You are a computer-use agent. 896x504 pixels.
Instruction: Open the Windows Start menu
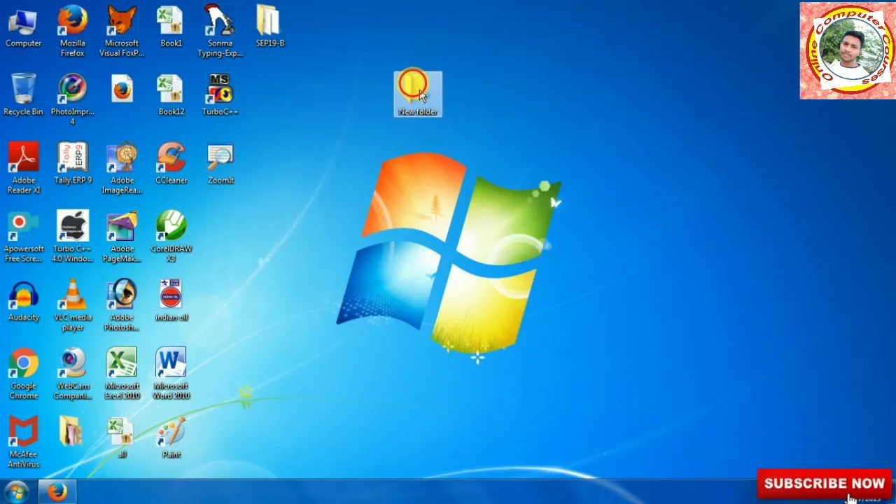pos(16,492)
